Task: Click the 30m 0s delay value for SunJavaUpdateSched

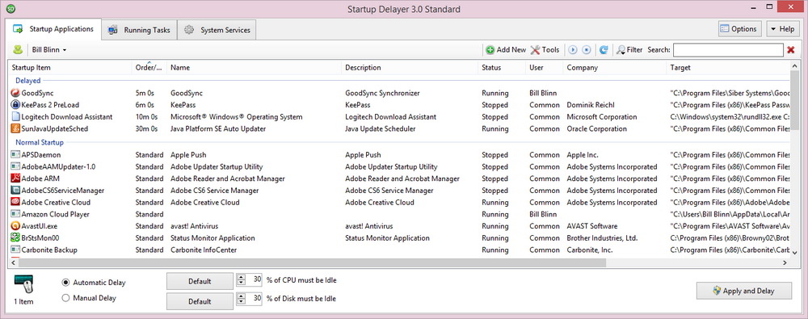Action: 146,129
